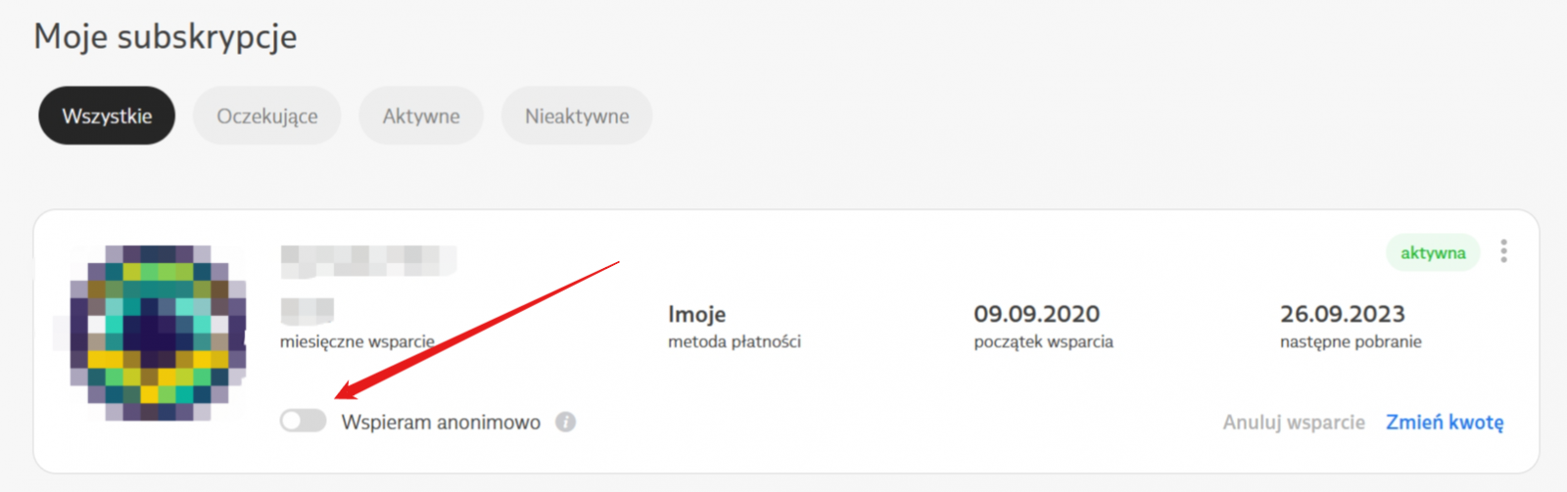Click the Zmień kwotę link
Image resolution: width=1567 pixels, height=492 pixels.
tap(1445, 422)
